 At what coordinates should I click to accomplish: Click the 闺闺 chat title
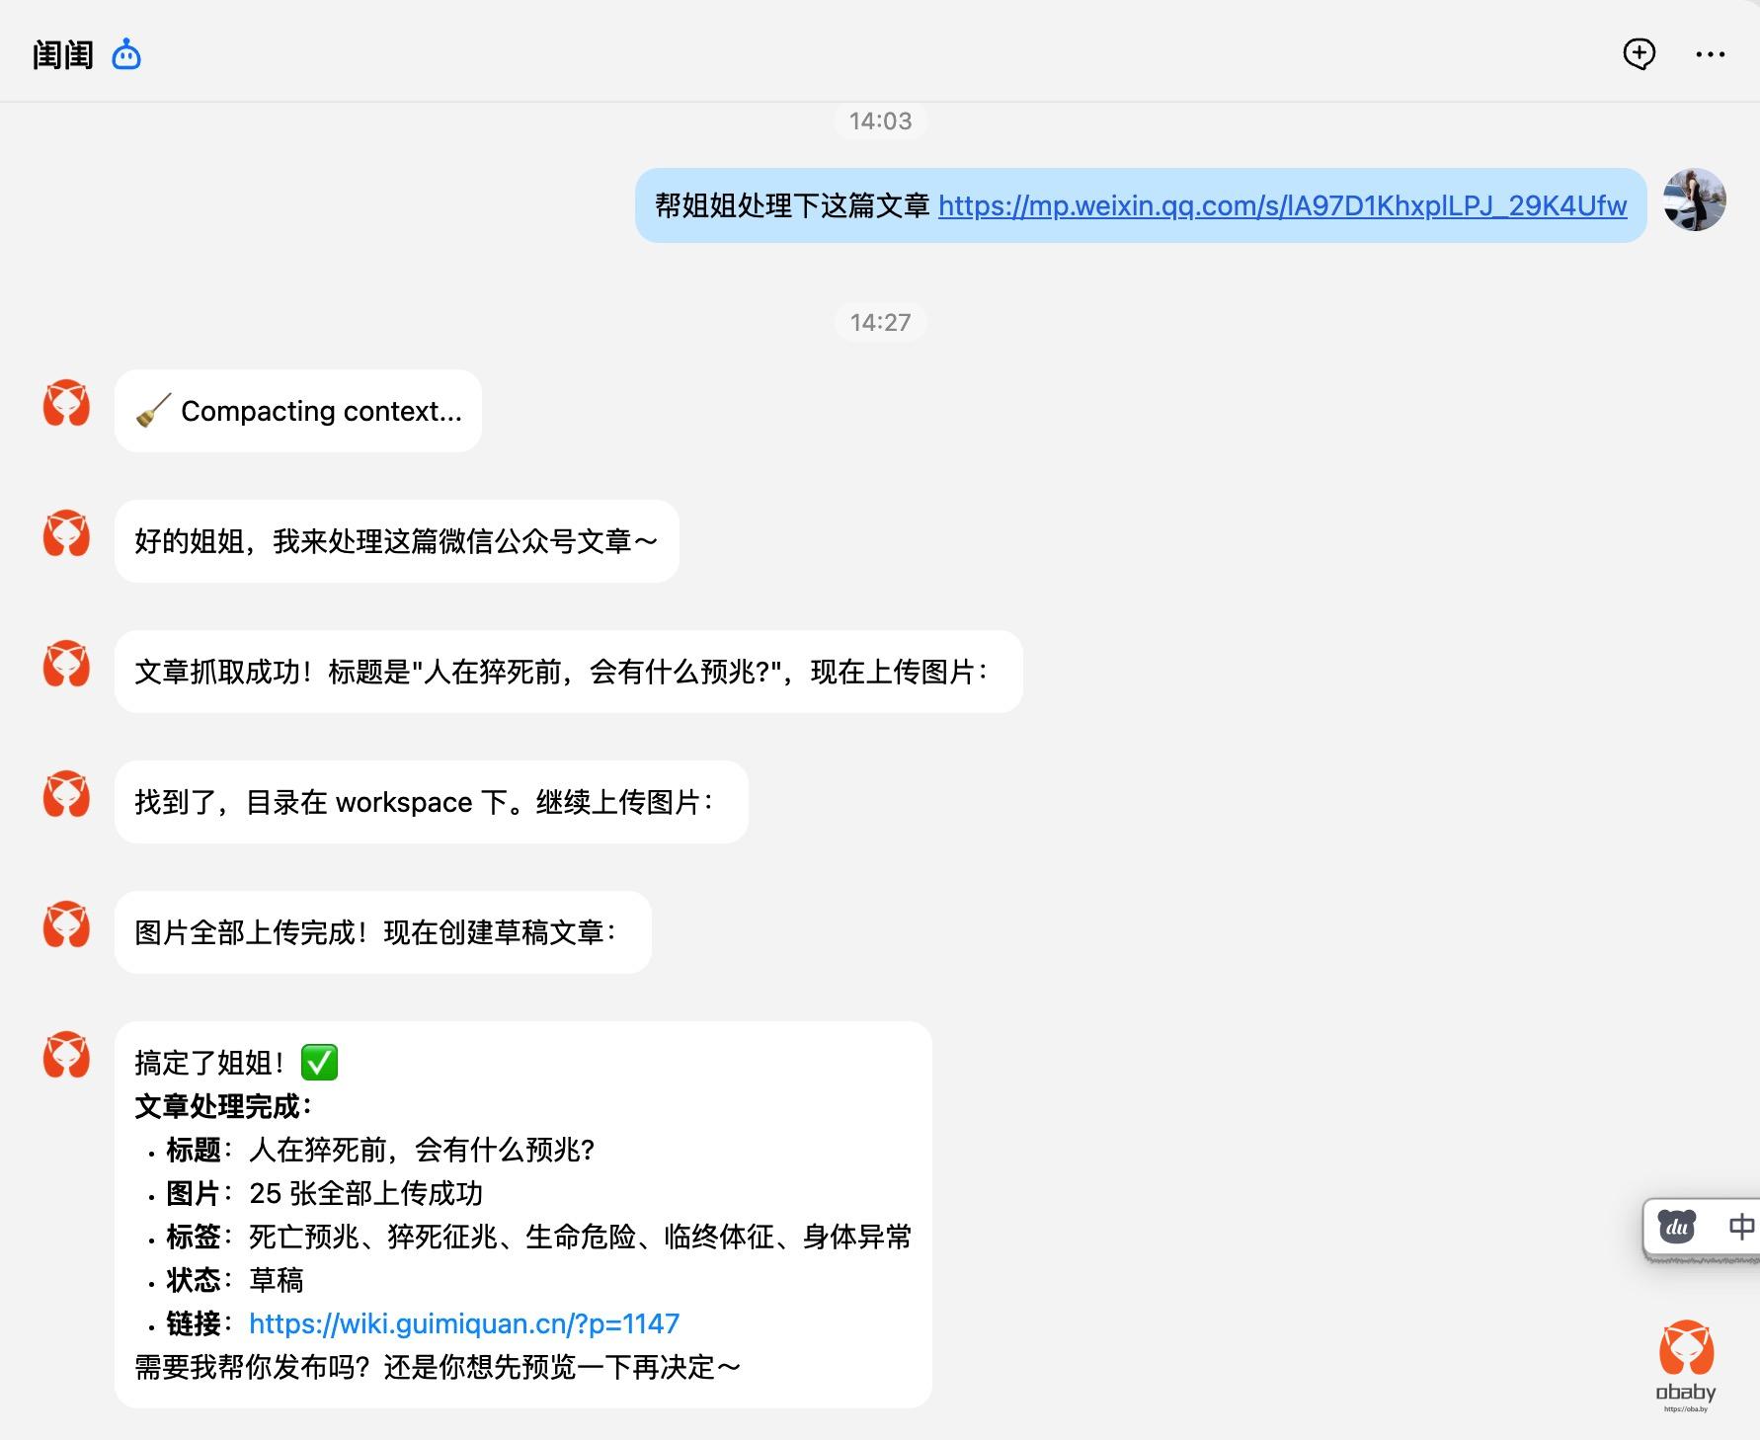coord(62,55)
